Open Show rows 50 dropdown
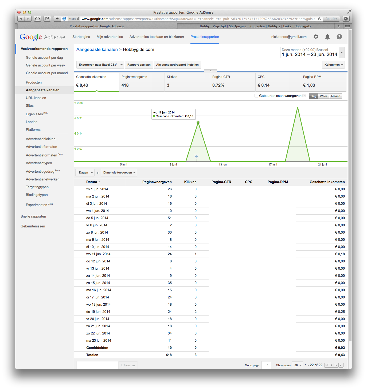The width and height of the screenshot is (367, 390). pos(298,365)
